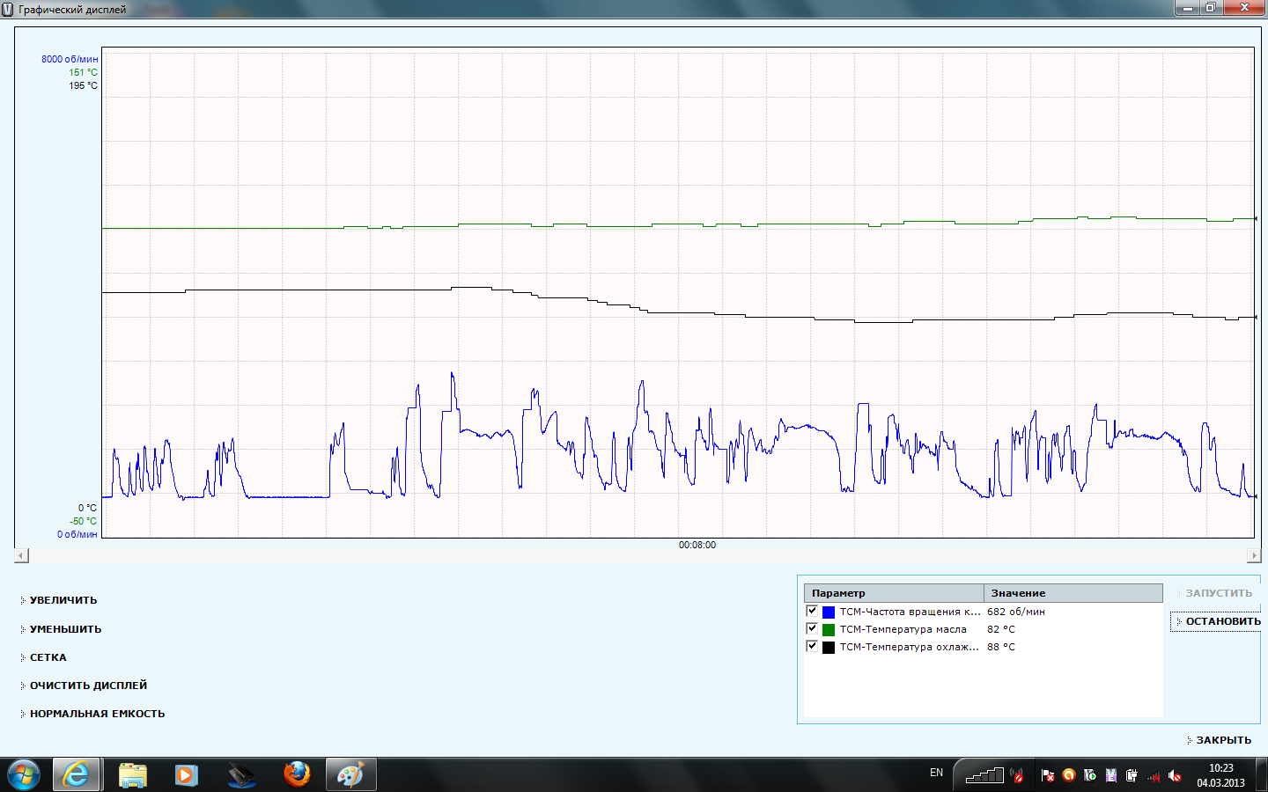This screenshot has height=792, width=1268.
Task: Click the media player tray icon with green arrow
Action: pyautogui.click(x=1090, y=775)
